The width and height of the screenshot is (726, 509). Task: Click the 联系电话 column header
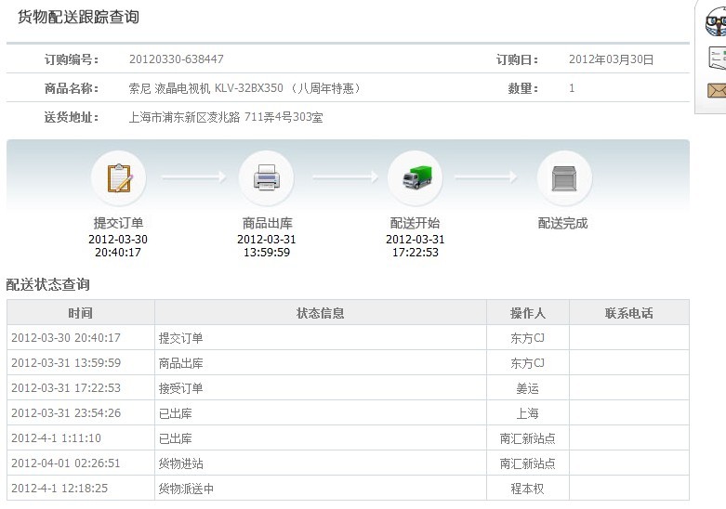tap(628, 313)
